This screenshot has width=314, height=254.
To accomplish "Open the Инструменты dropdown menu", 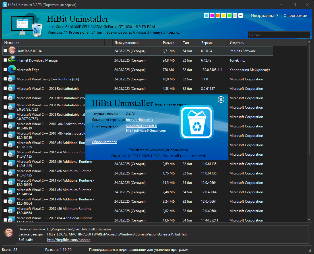I will tap(263, 15).
